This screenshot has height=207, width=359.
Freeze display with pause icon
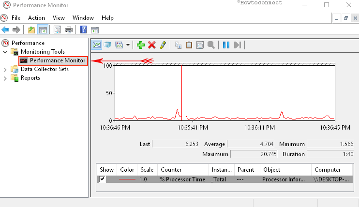226,45
